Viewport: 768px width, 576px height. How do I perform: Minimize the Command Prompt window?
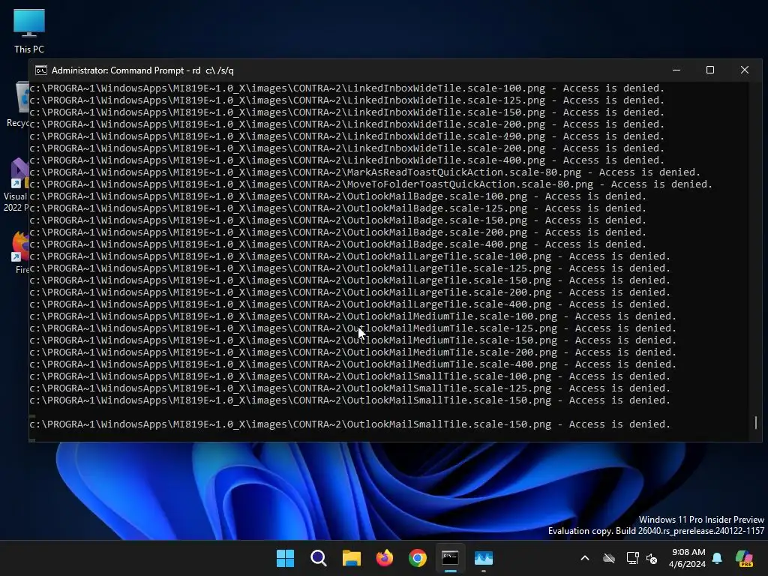pyautogui.click(x=676, y=70)
